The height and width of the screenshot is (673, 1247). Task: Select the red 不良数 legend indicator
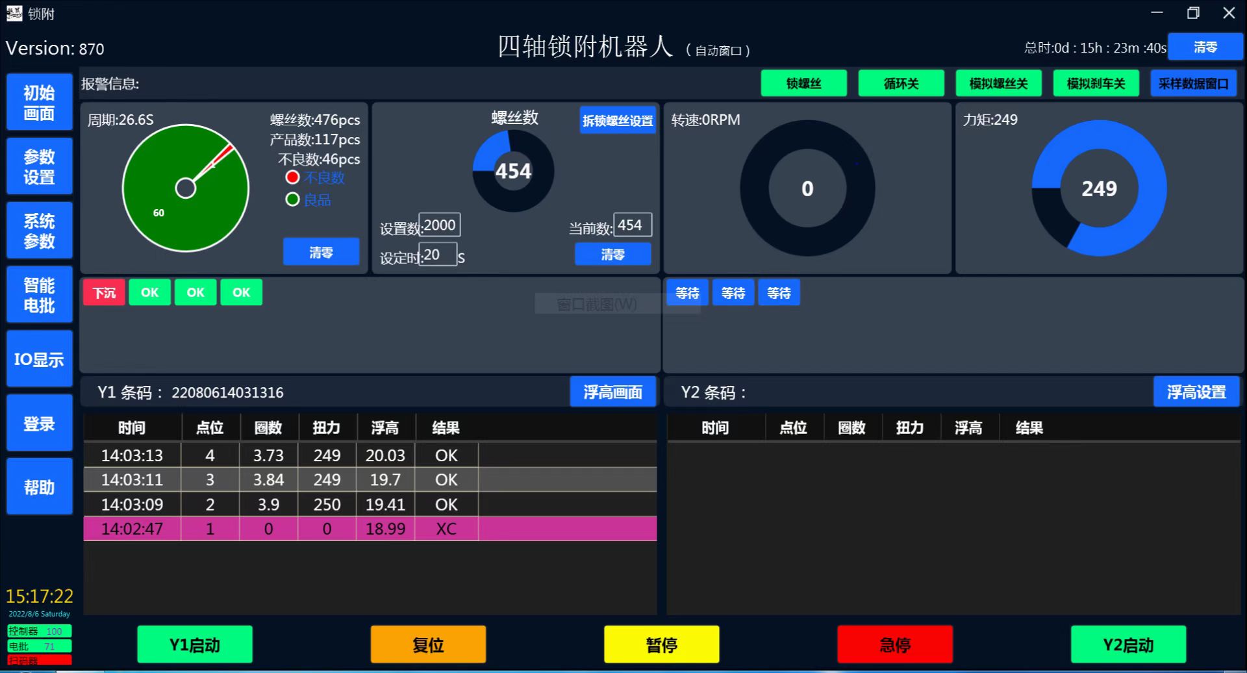(x=292, y=177)
